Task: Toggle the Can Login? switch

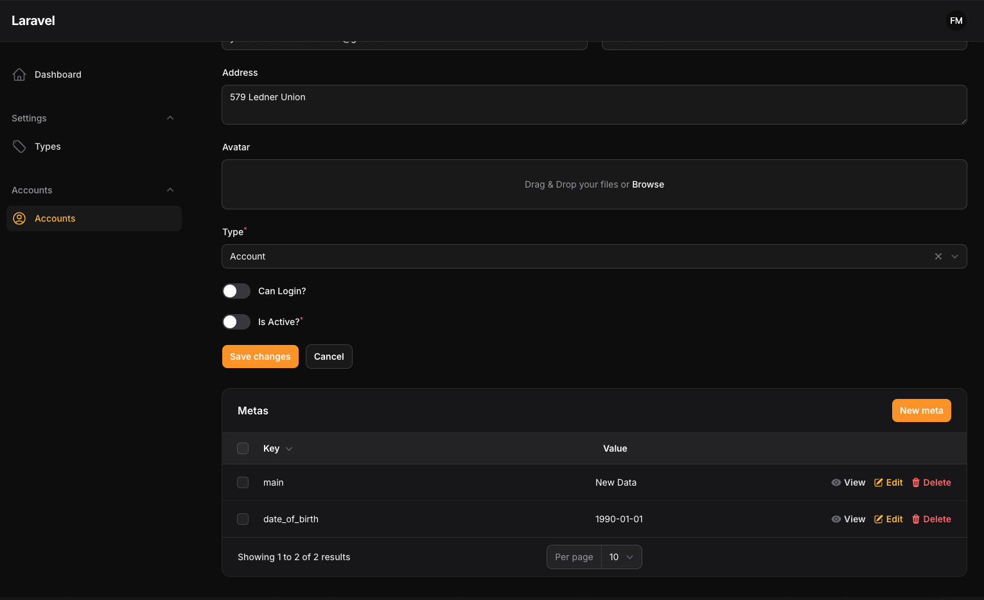Action: 236,291
